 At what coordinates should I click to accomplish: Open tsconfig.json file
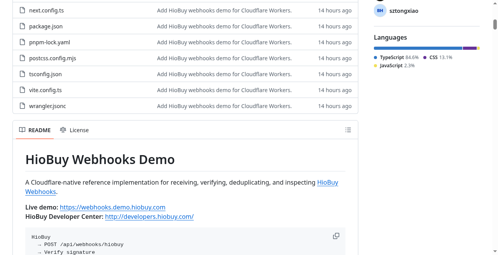tap(46, 74)
